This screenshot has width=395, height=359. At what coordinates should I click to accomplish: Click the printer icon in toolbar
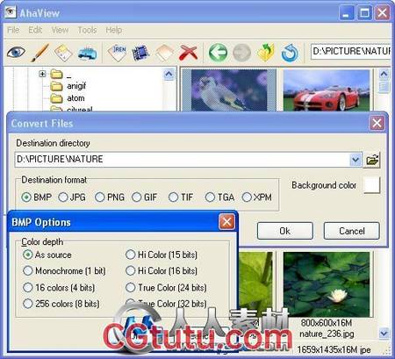pyautogui.click(x=88, y=54)
